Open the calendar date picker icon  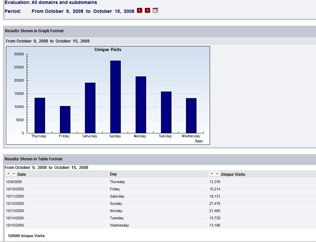pos(155,11)
